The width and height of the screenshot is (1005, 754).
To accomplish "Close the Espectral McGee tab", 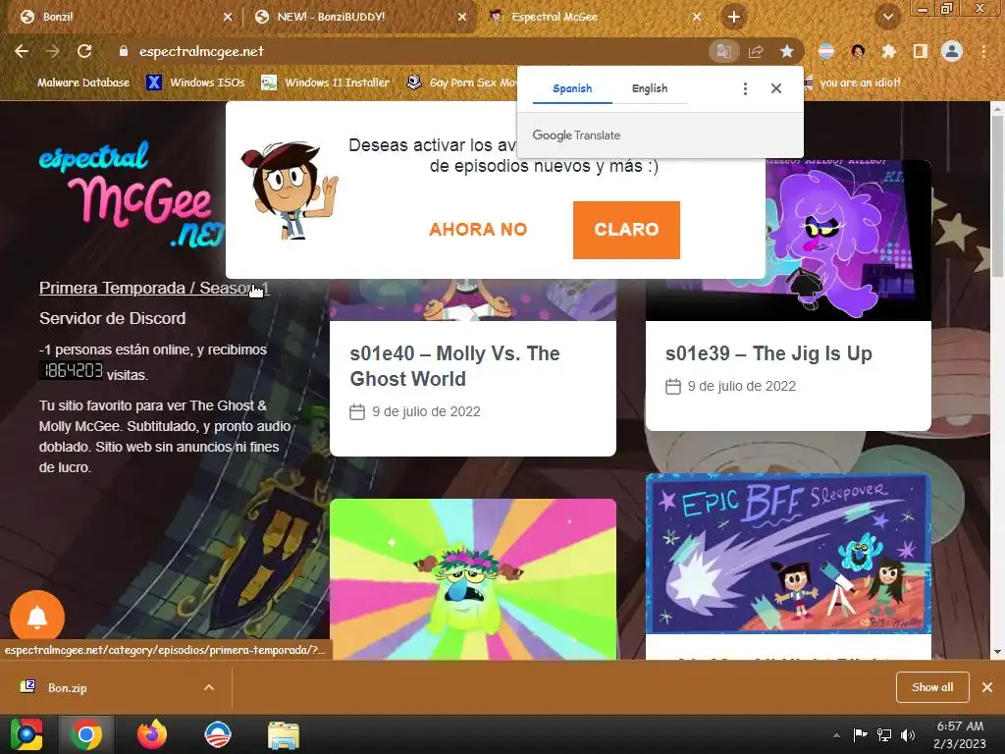I will click(697, 17).
